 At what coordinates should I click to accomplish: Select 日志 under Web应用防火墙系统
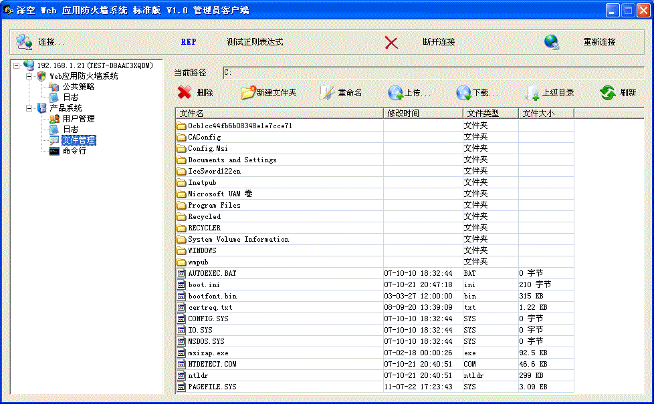point(70,97)
